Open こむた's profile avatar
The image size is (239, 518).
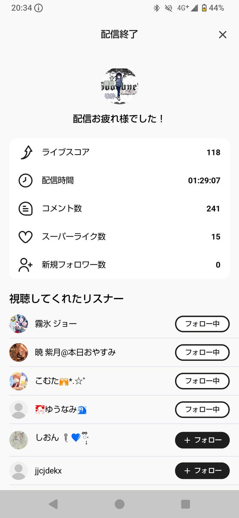click(19, 381)
